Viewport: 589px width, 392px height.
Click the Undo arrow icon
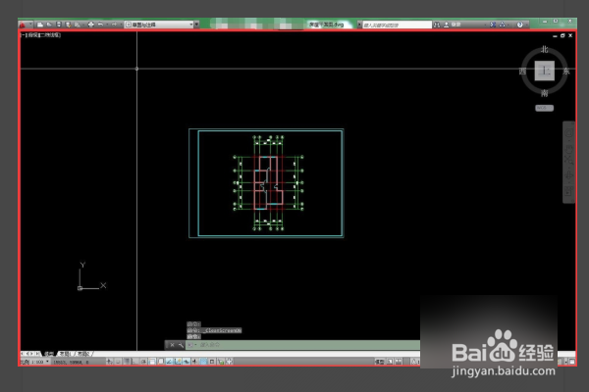tap(100, 24)
